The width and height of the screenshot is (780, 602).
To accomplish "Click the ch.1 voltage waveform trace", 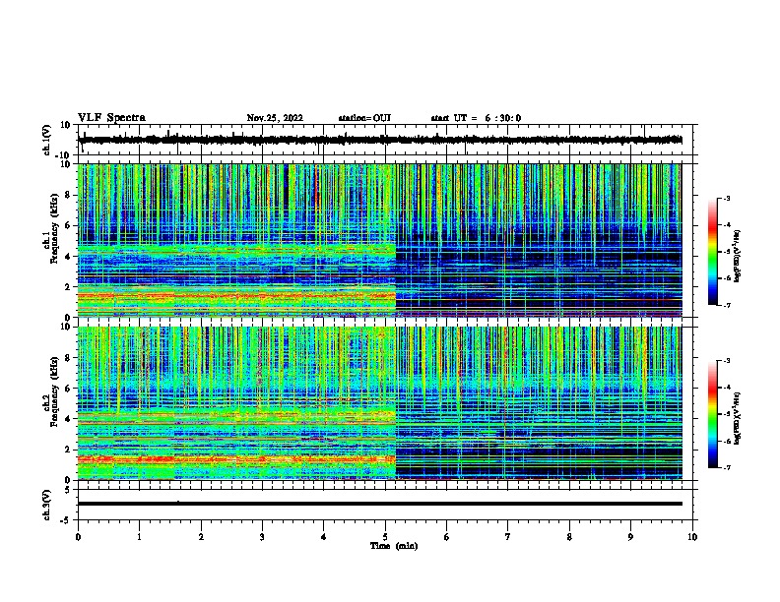I will pos(379,140).
